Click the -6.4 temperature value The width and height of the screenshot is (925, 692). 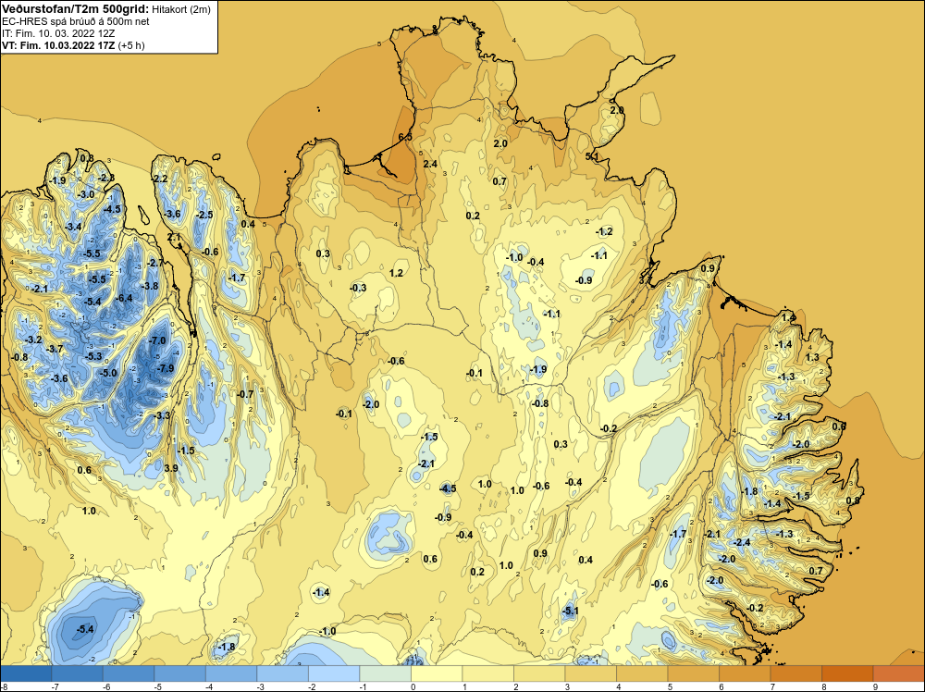click(123, 298)
